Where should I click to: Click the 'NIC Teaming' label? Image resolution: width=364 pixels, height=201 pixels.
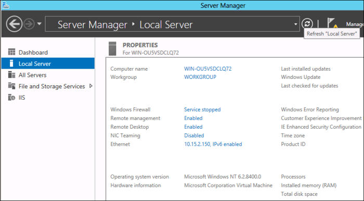coord(125,136)
